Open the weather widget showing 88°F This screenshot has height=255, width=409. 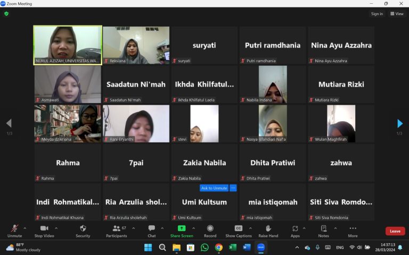tap(23, 247)
